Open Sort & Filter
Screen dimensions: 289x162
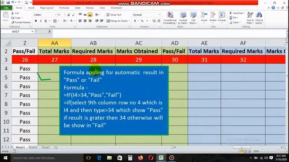click(250, 18)
